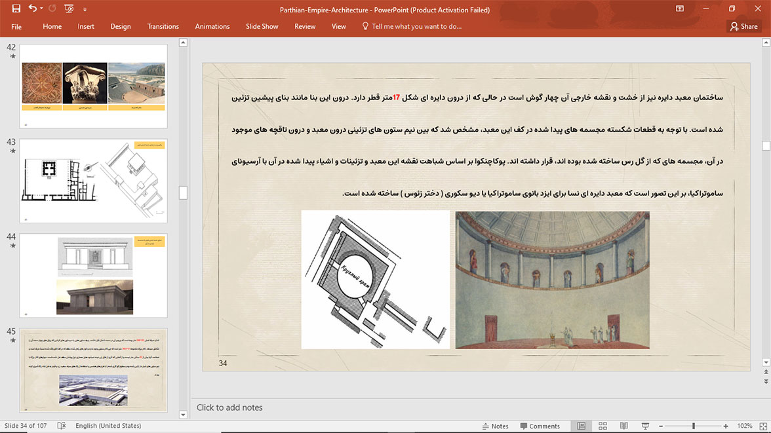Image resolution: width=771 pixels, height=433 pixels.
Task: Click the animation star under slide 44 number
Action: [x=13, y=246]
